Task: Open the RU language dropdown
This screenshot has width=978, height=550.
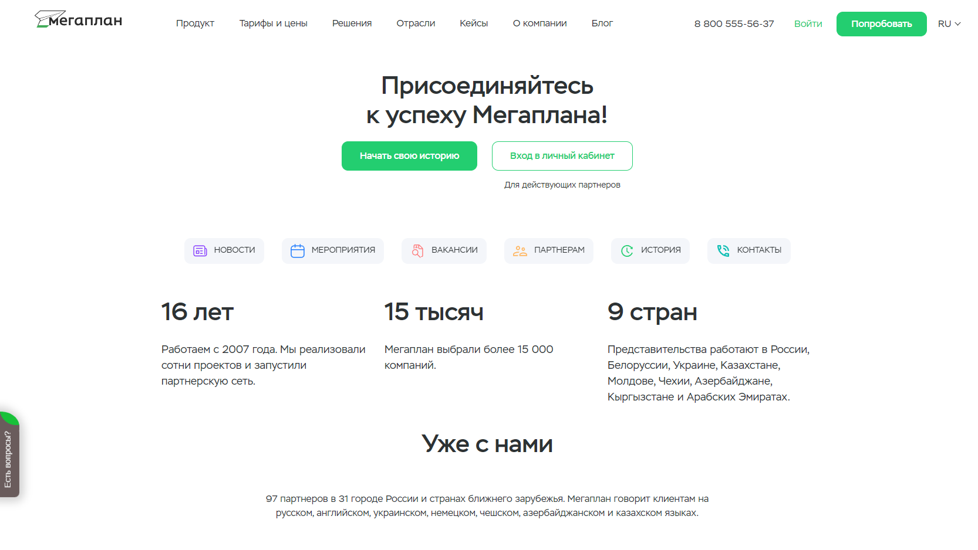Action: tap(949, 24)
